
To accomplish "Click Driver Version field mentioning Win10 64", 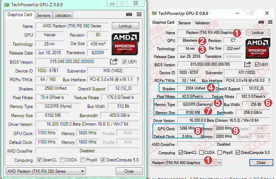I will pos(224,120).
